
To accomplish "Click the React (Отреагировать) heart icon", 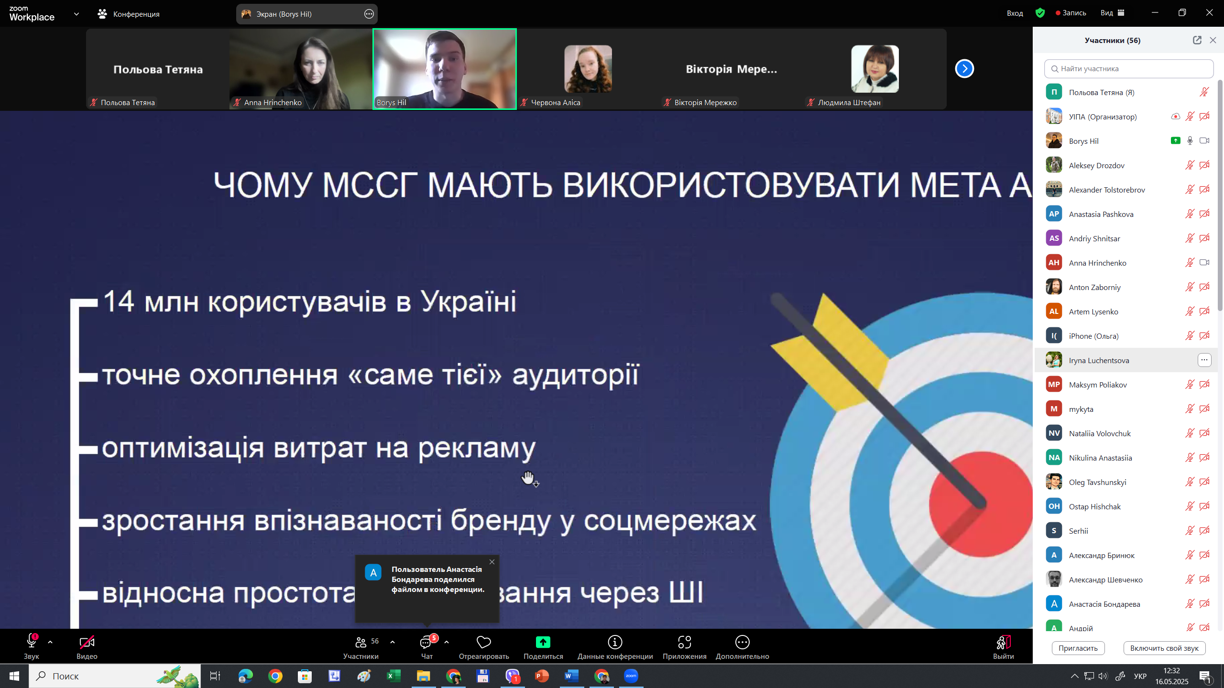I will pos(483,643).
